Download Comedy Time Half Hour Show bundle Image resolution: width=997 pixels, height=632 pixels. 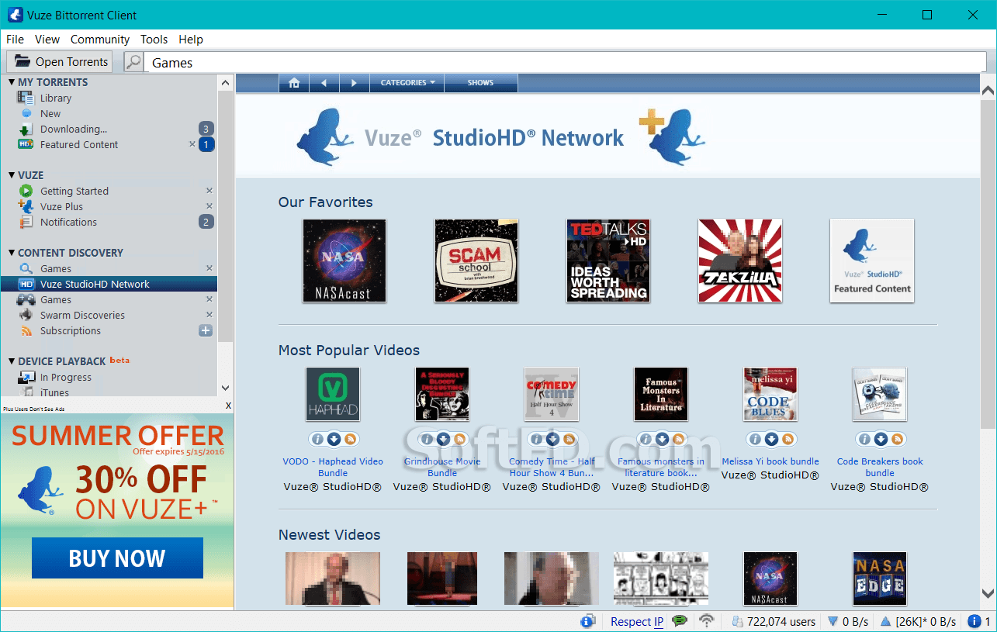[x=552, y=439]
